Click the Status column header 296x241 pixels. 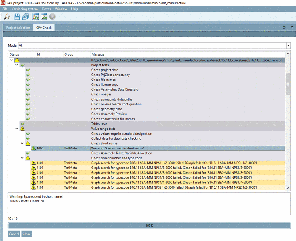tap(22, 54)
